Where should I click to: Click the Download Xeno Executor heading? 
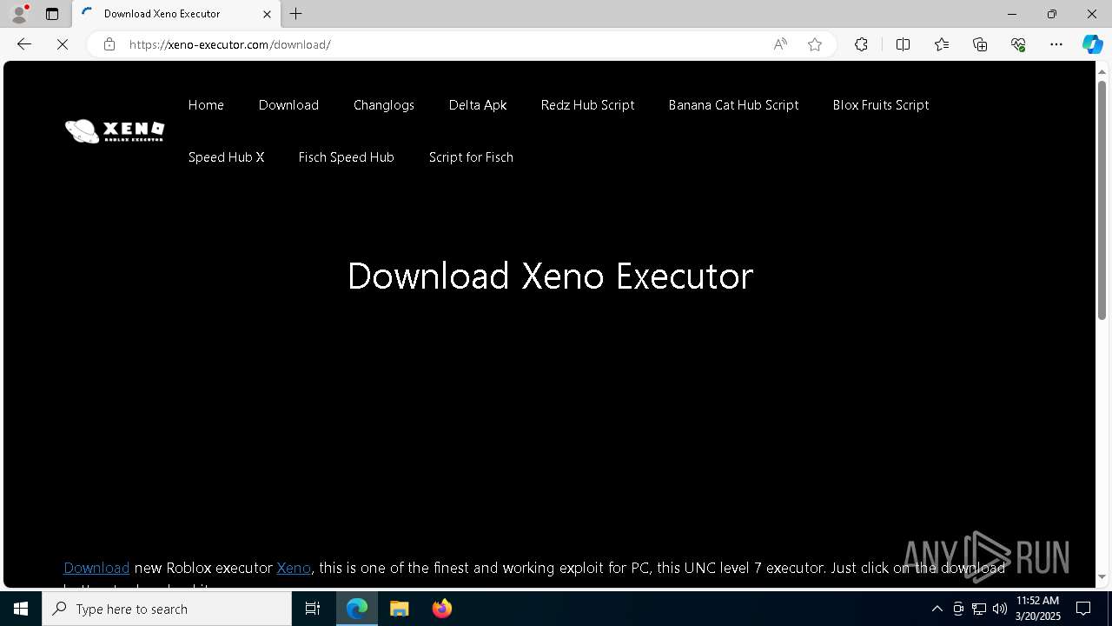[x=550, y=276]
